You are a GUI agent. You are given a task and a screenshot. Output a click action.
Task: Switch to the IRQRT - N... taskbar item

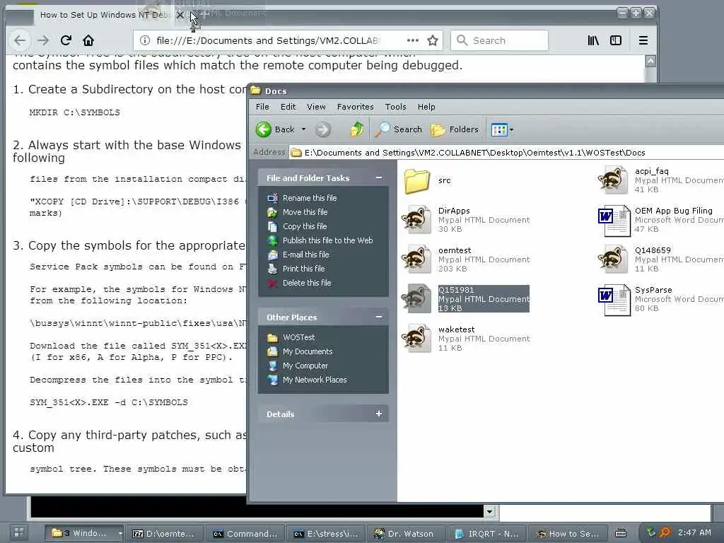[x=486, y=534]
